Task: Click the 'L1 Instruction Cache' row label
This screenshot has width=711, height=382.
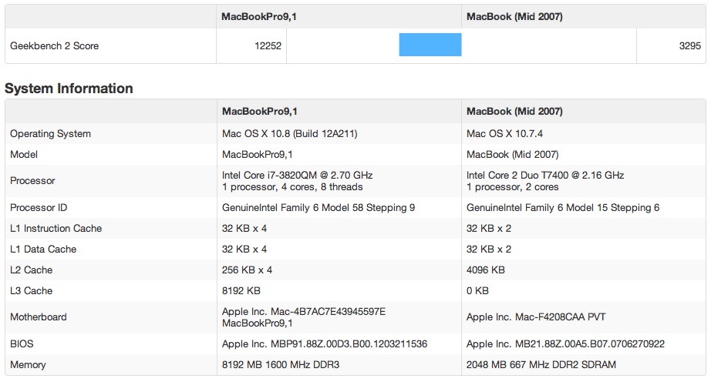Action: point(56,229)
